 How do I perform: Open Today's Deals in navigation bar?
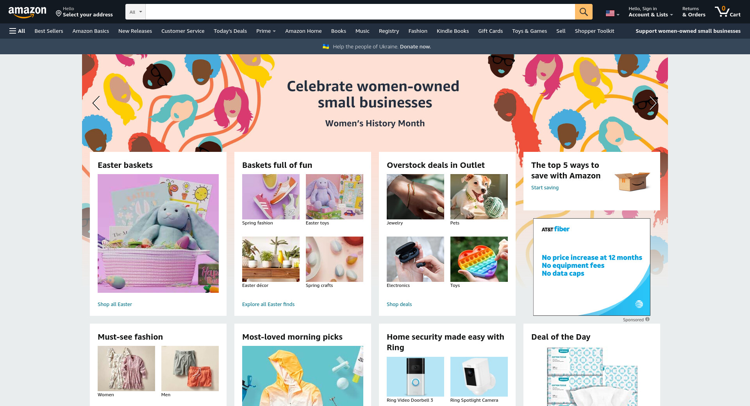click(230, 31)
